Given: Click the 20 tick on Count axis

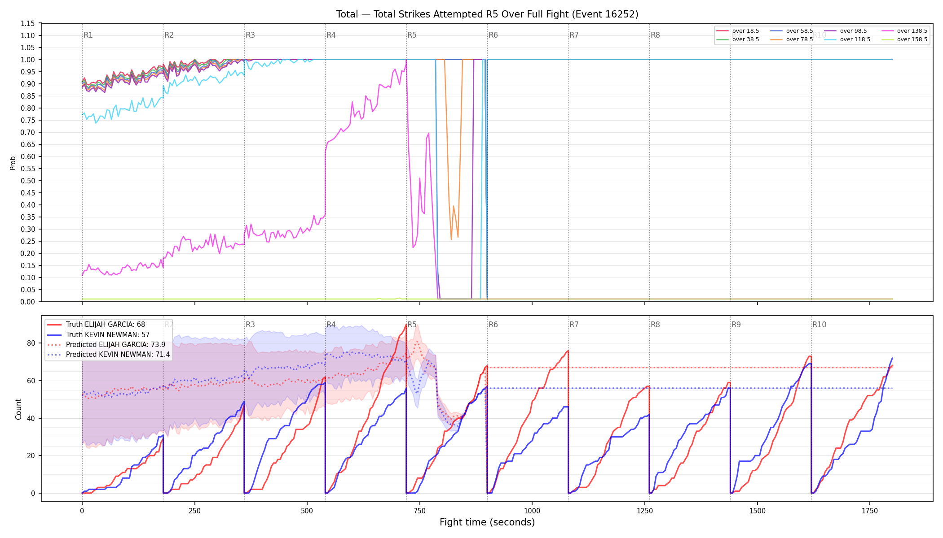Looking at the screenshot, I should point(31,456).
